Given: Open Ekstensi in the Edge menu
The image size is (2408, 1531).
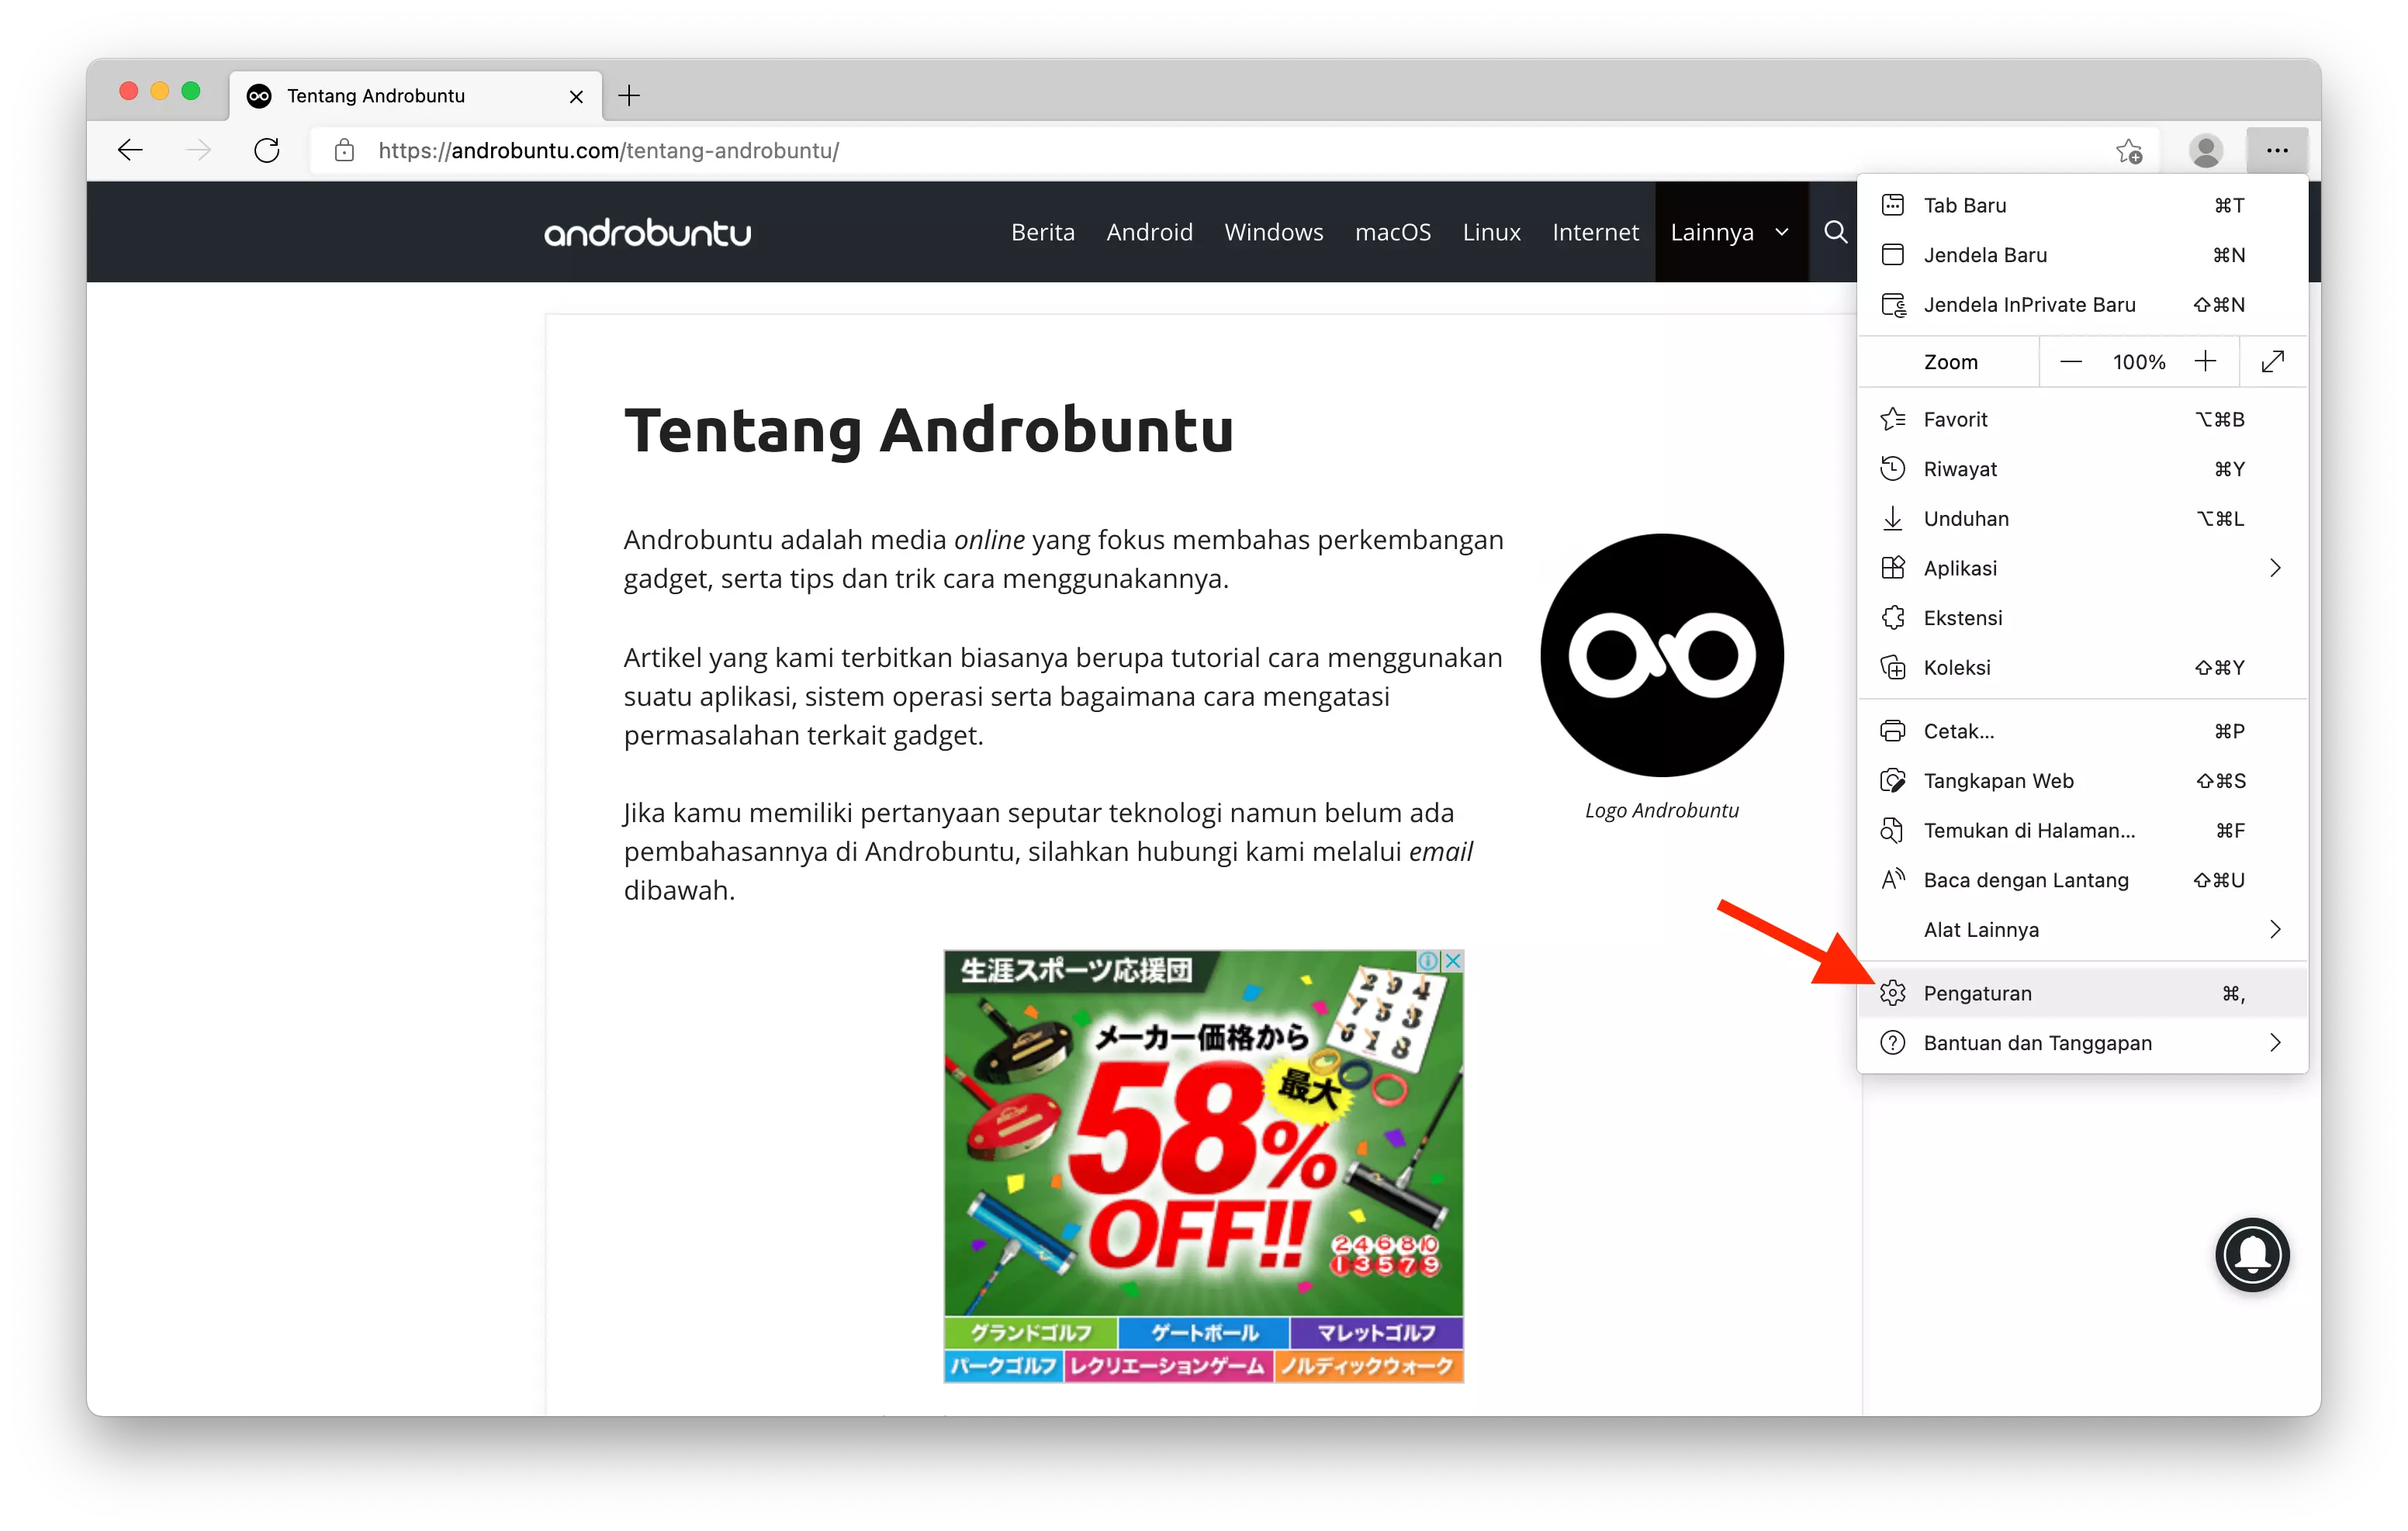Looking at the screenshot, I should pyautogui.click(x=1963, y=617).
